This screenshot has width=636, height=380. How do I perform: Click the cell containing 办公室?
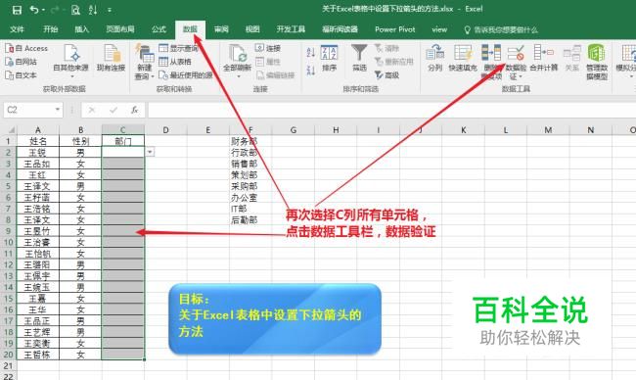click(x=250, y=198)
